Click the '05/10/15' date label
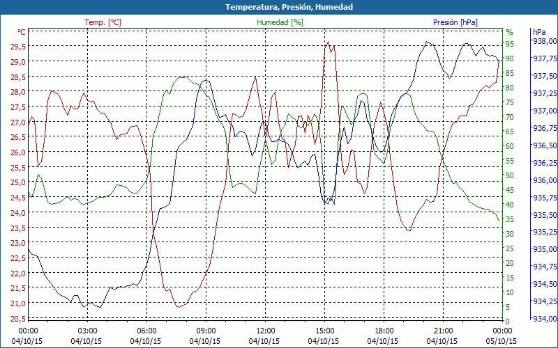Screen dimensions: 558x348 pyautogui.click(x=501, y=341)
